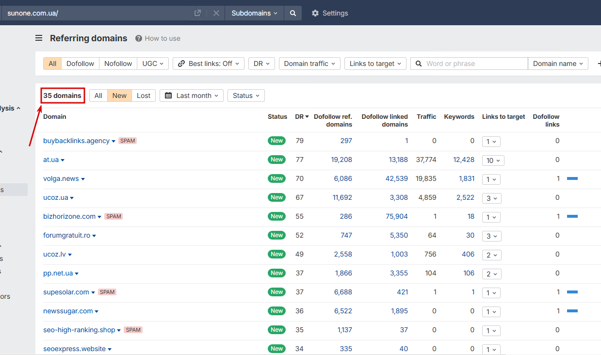Clear the URL with the X icon
Screen dimensions: 601x355
216,13
